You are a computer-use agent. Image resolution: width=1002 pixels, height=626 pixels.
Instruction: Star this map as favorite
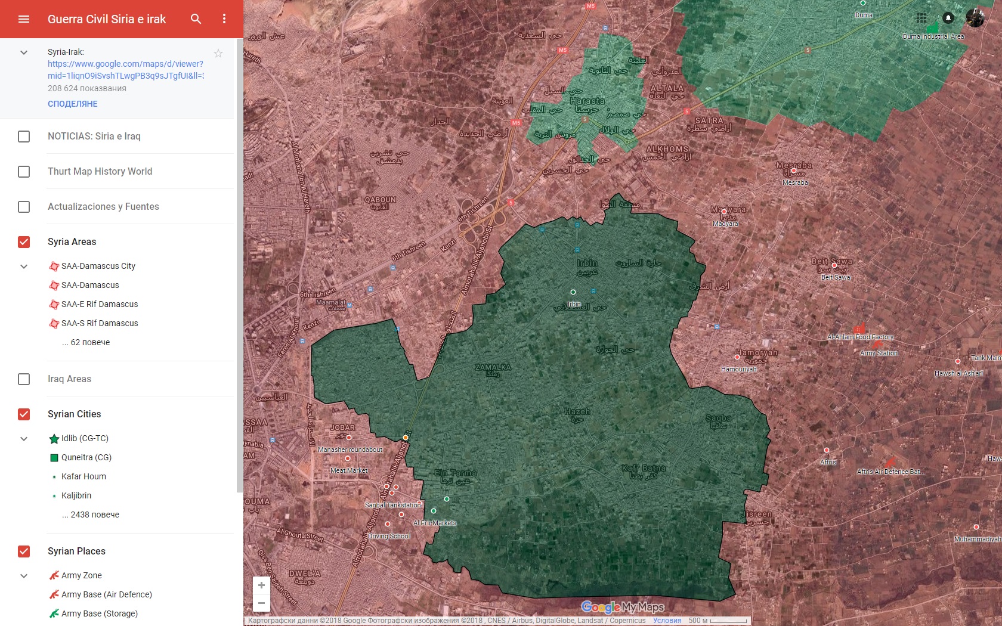click(x=218, y=54)
